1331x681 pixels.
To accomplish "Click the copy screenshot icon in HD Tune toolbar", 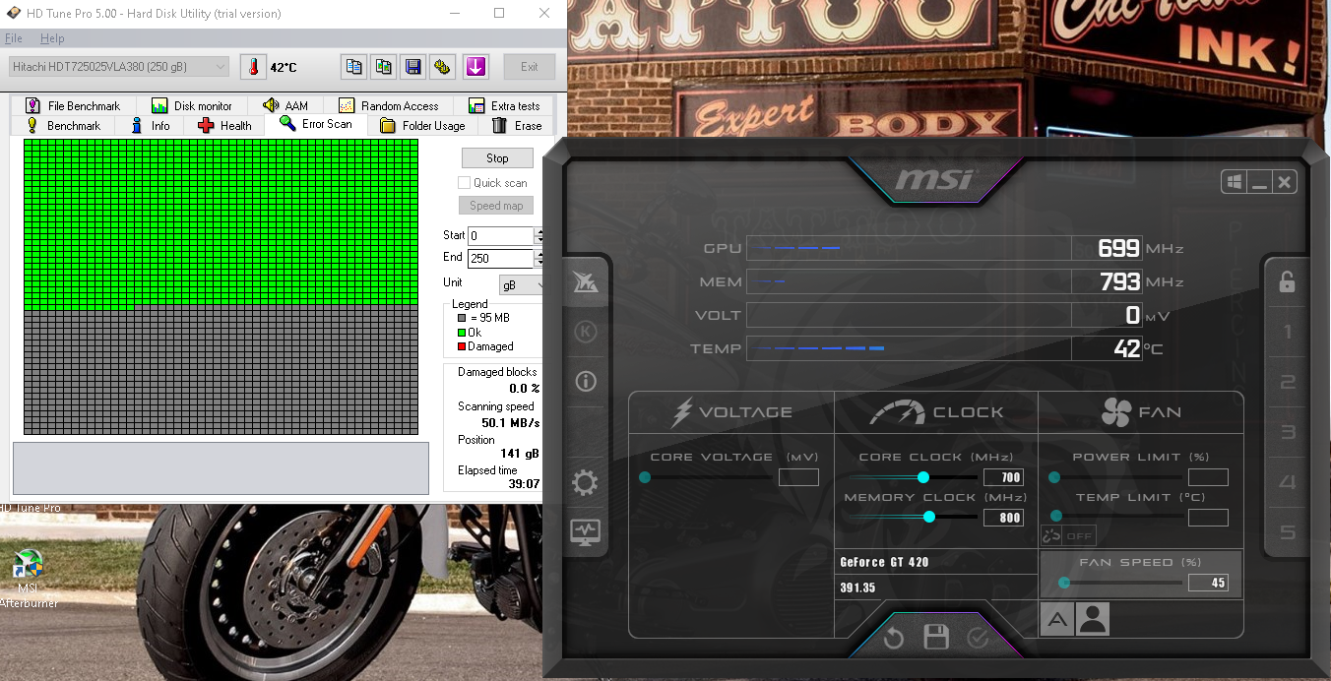I will (384, 67).
